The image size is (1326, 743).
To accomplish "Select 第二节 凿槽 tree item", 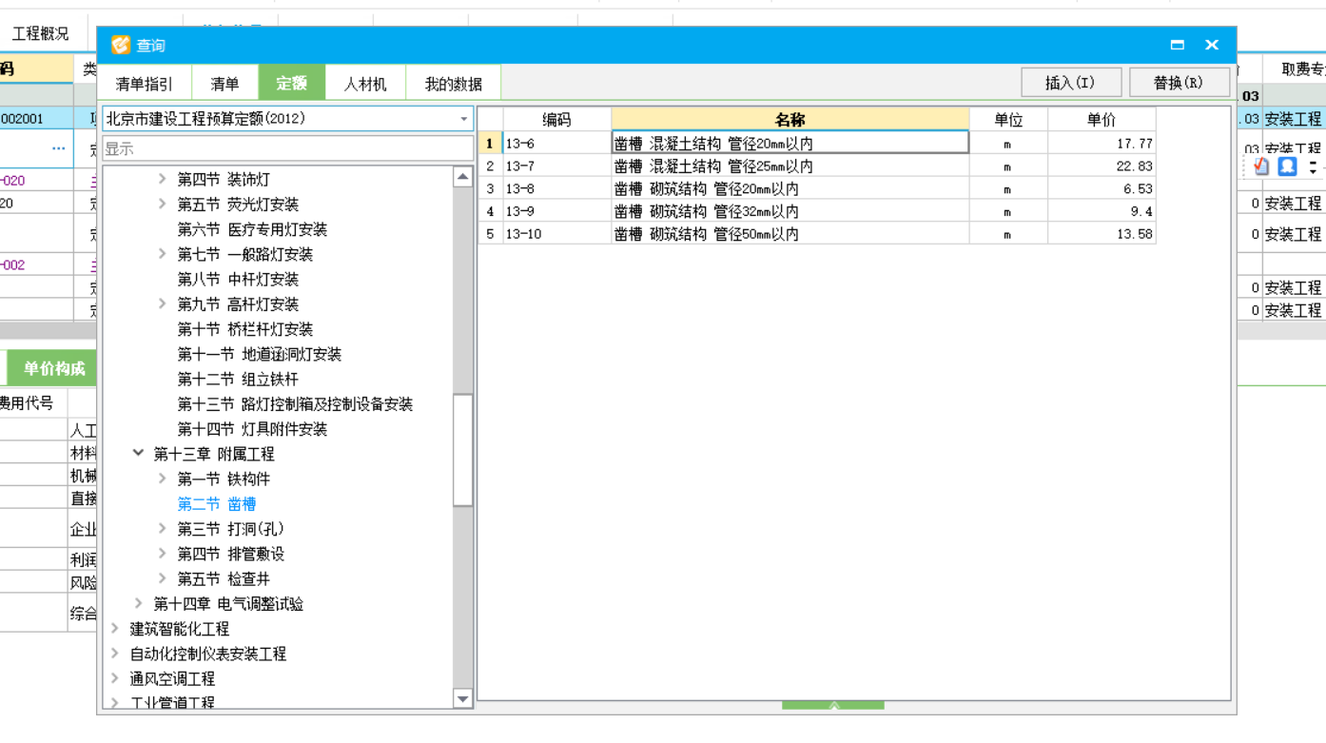I will pos(217,504).
